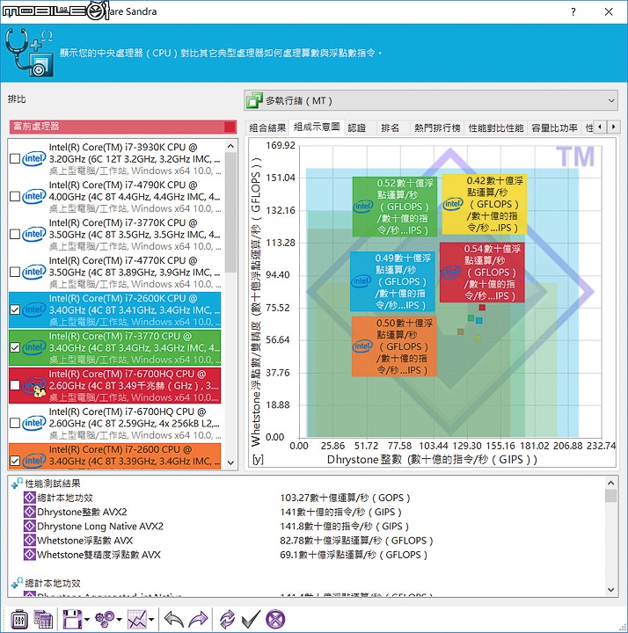This screenshot has width=628, height=633.
Task: Open the 排名 tab
Action: (x=391, y=128)
